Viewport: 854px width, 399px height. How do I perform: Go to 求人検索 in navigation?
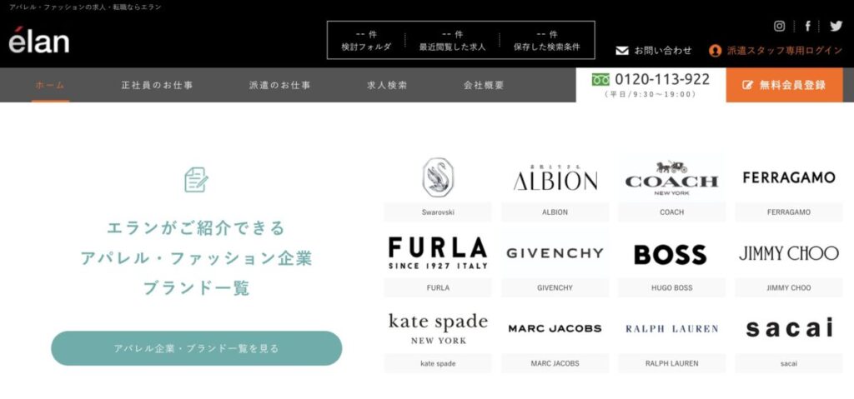pos(387,86)
